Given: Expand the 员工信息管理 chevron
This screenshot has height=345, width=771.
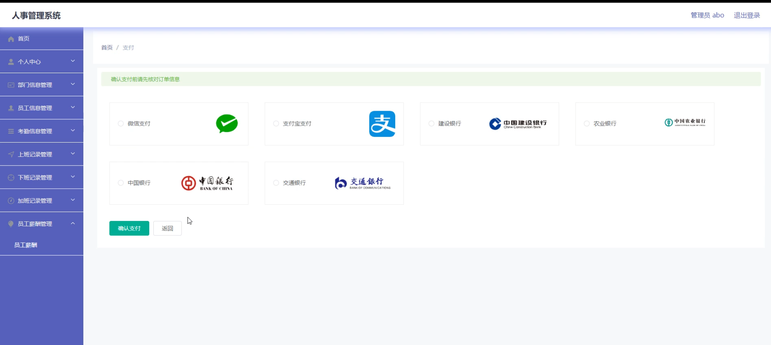Looking at the screenshot, I should click(x=73, y=107).
